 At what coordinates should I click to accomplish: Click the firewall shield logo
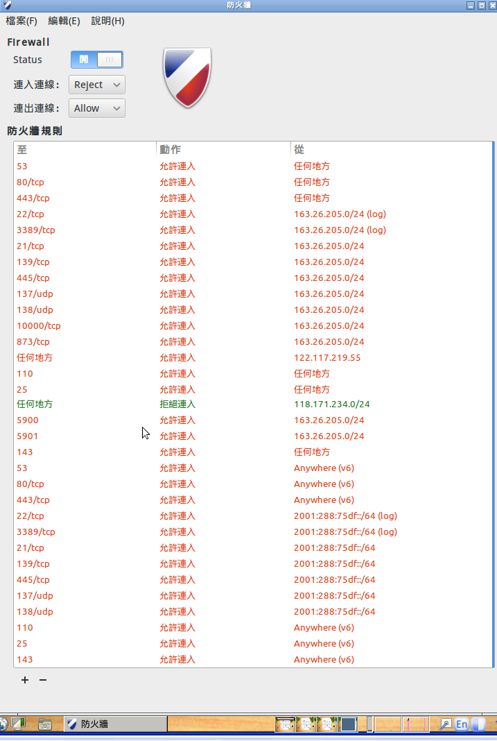click(187, 77)
